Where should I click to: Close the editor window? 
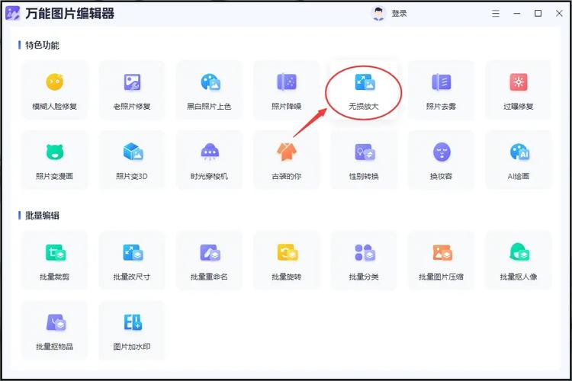tap(559, 14)
